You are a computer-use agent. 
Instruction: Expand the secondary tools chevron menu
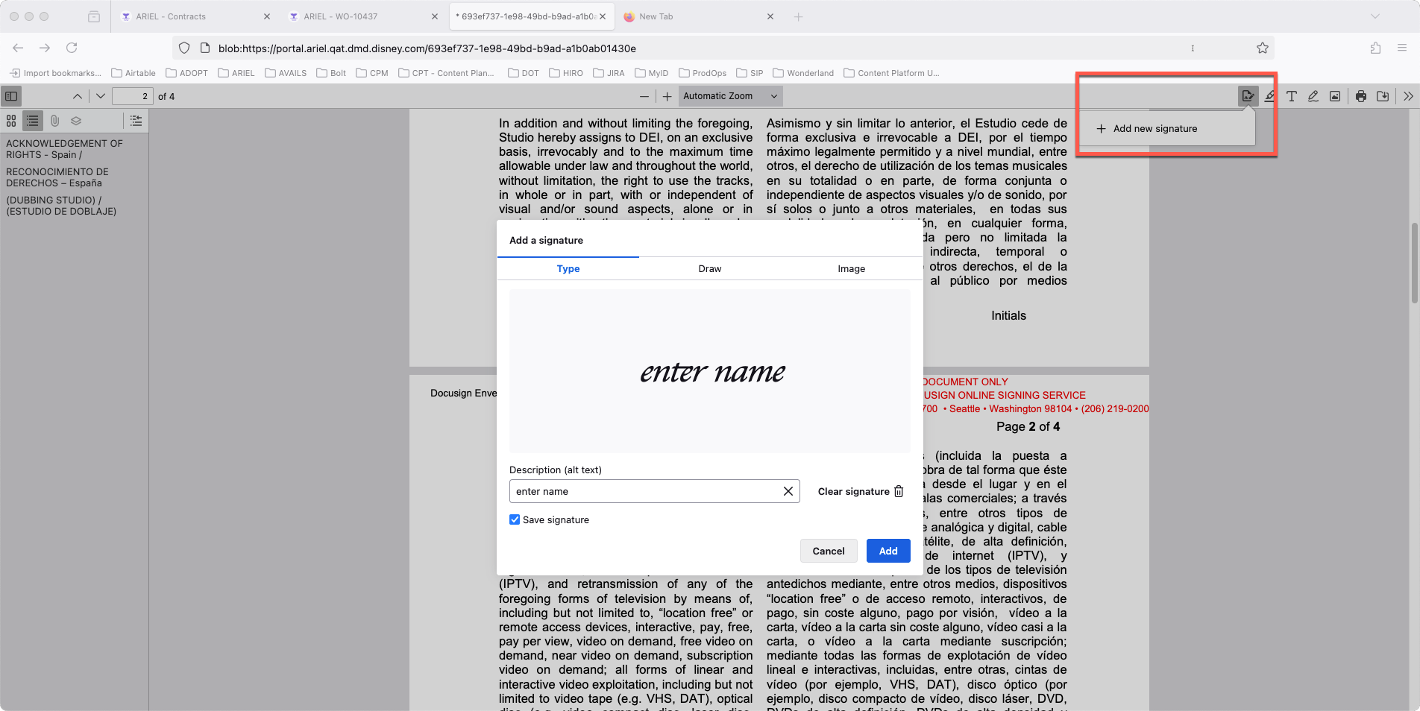click(1408, 96)
